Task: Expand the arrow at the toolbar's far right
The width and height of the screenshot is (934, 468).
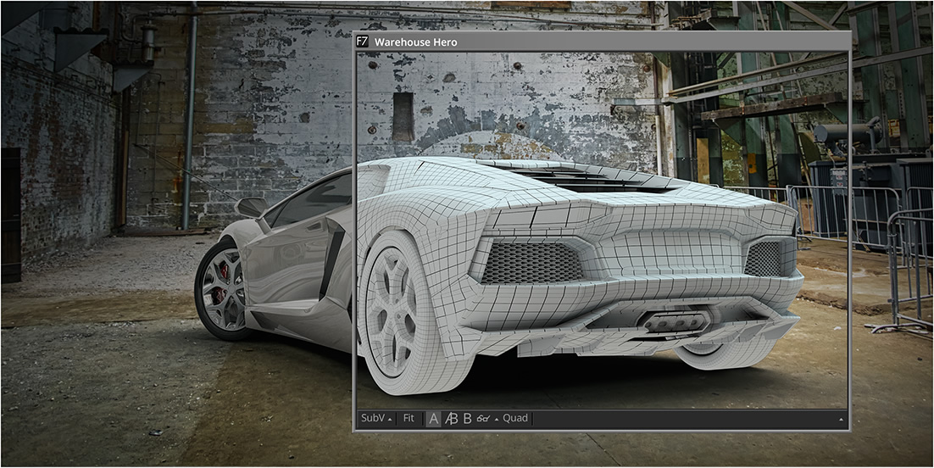Action: click(841, 420)
